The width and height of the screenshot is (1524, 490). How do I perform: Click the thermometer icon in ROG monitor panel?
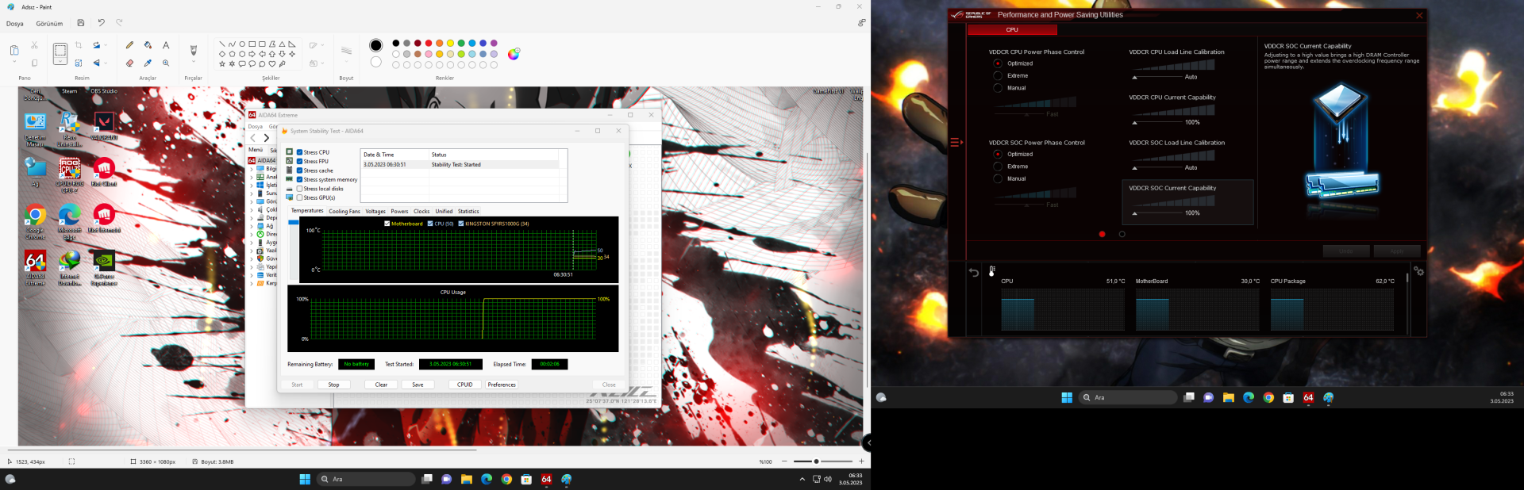[992, 270]
